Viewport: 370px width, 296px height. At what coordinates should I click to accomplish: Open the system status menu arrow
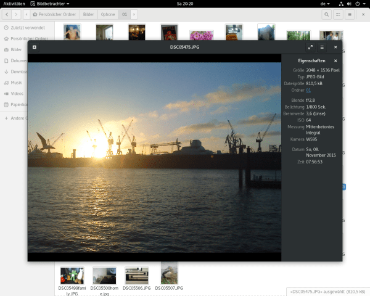pyautogui.click(x=363, y=4)
